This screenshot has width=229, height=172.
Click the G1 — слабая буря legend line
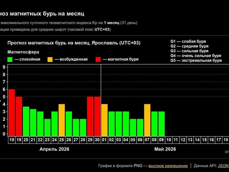pyautogui.click(x=188, y=42)
